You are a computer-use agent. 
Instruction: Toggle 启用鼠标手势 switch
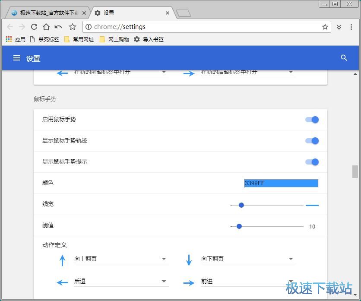pyautogui.click(x=312, y=120)
